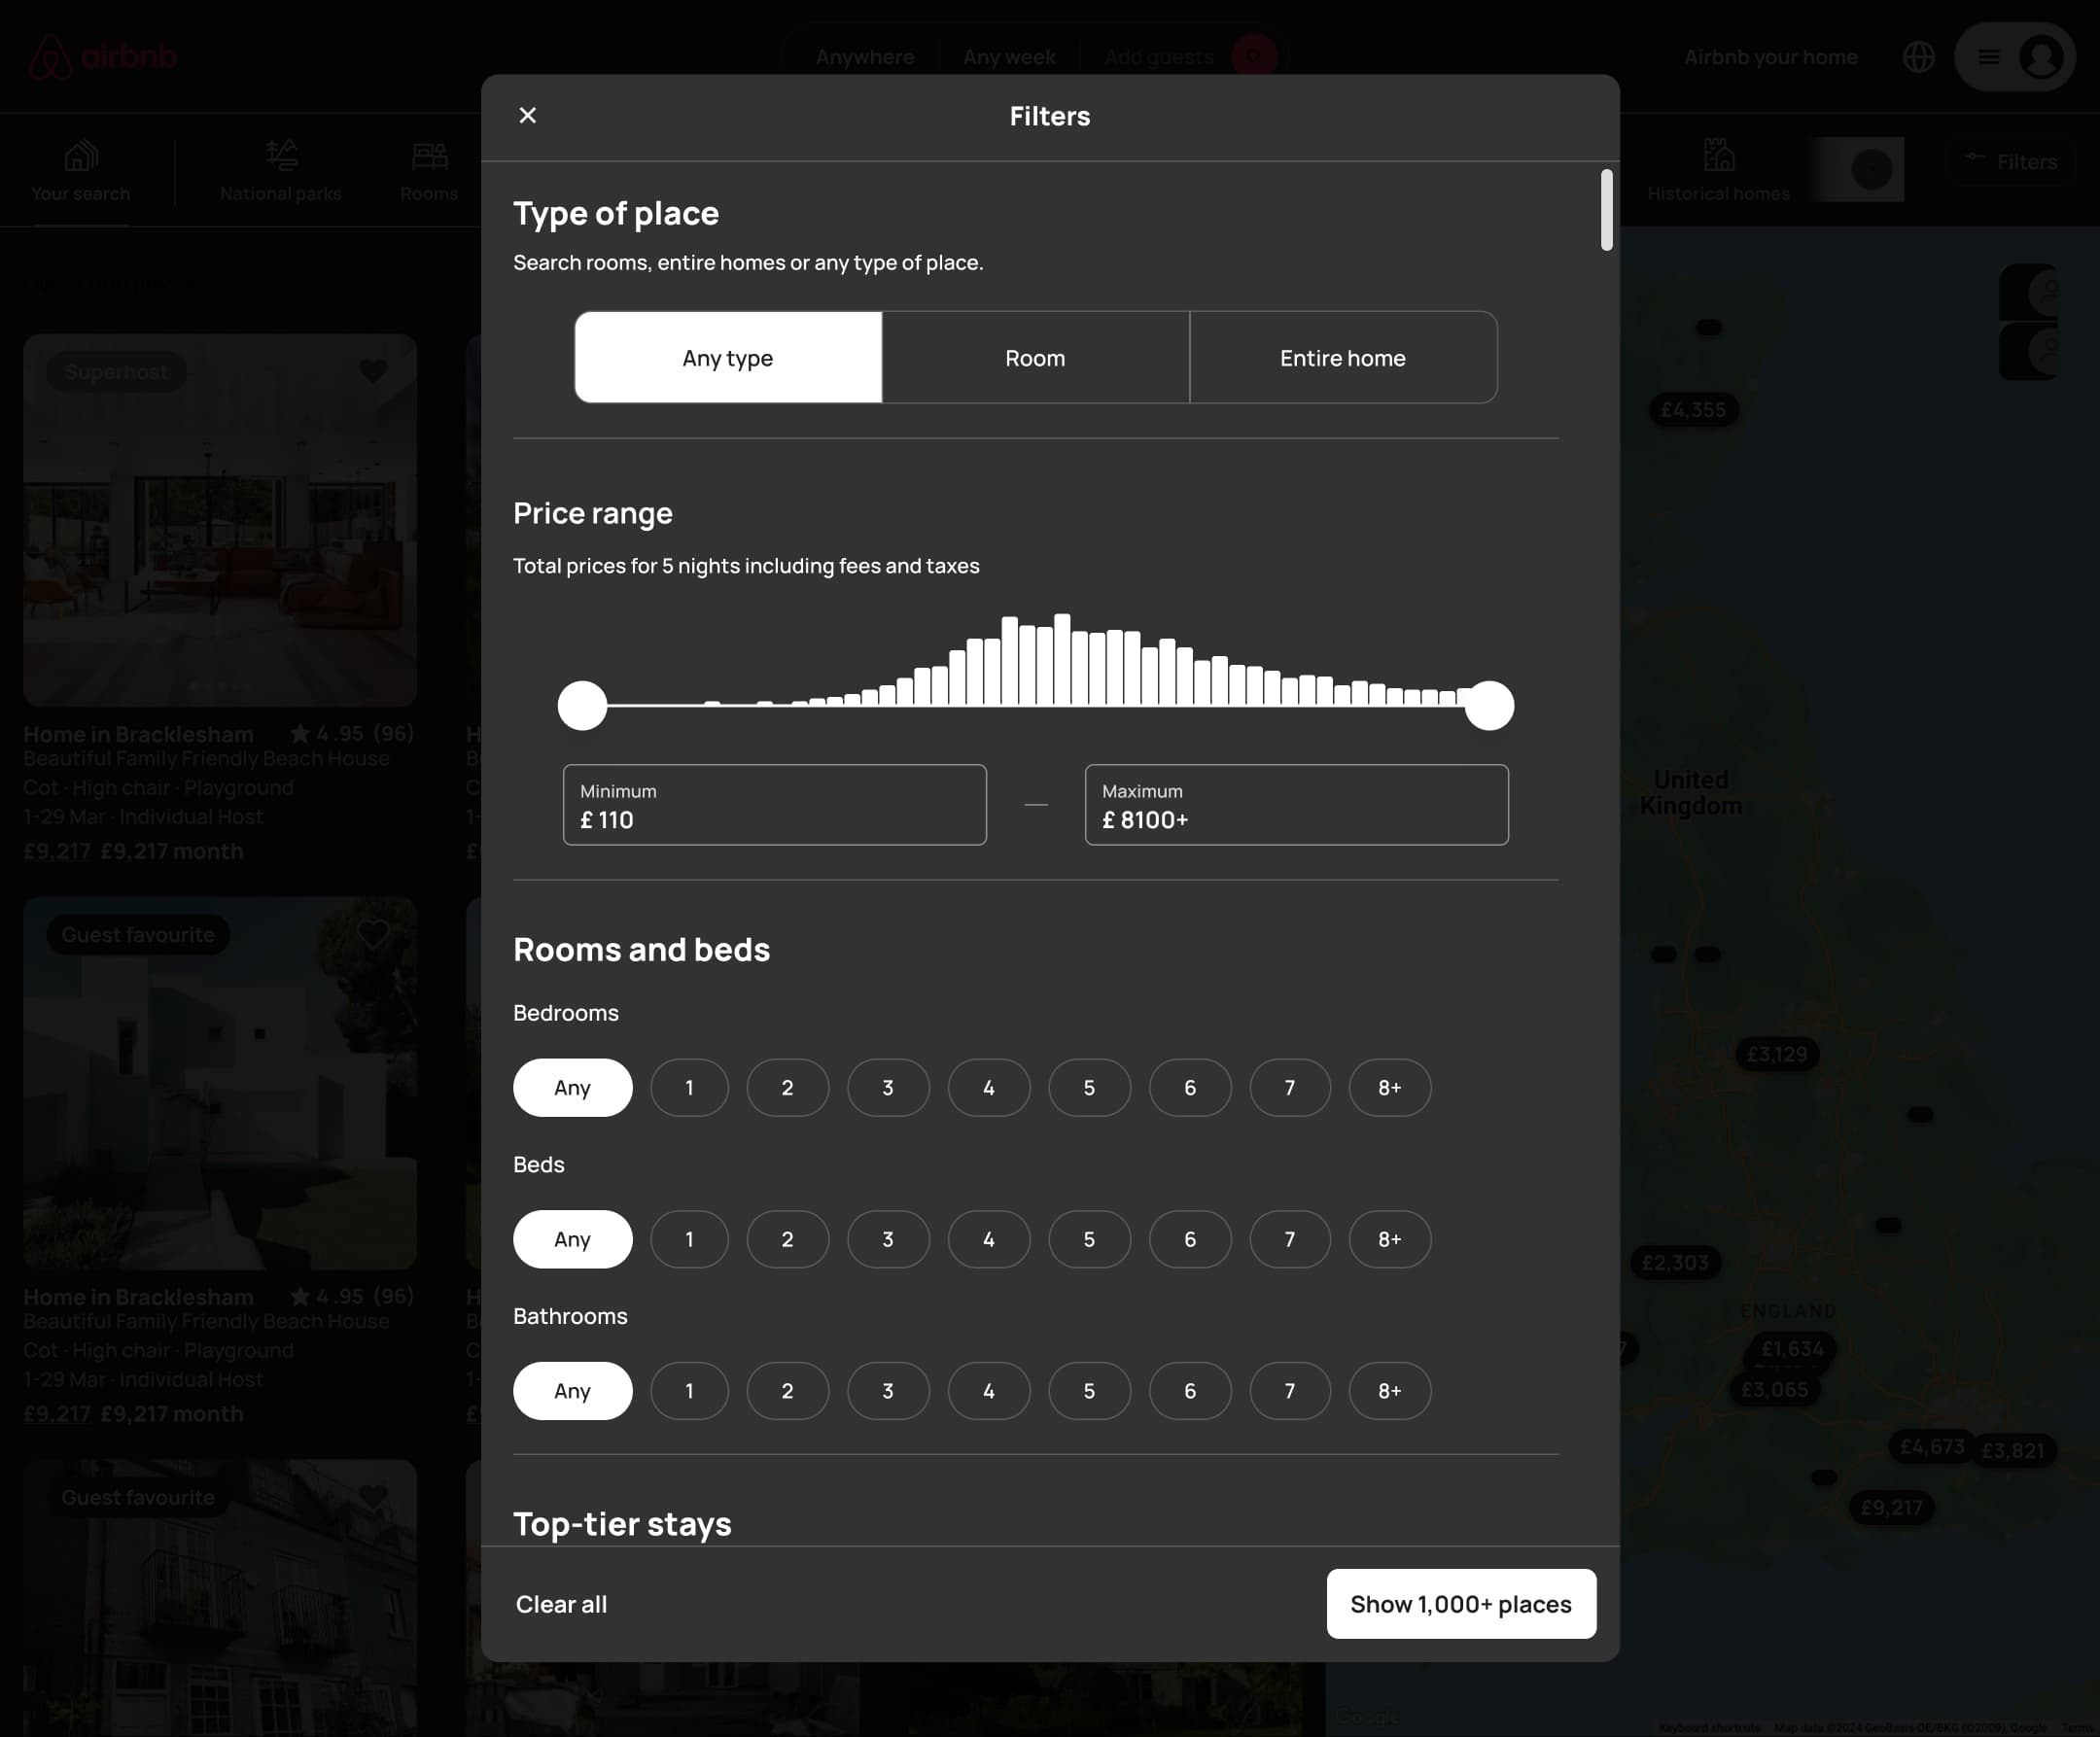
Task: Click the Any week search field
Action: coord(1009,57)
